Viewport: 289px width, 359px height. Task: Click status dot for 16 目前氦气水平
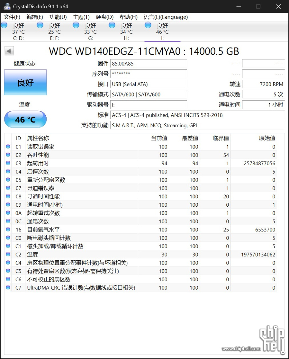point(8,229)
